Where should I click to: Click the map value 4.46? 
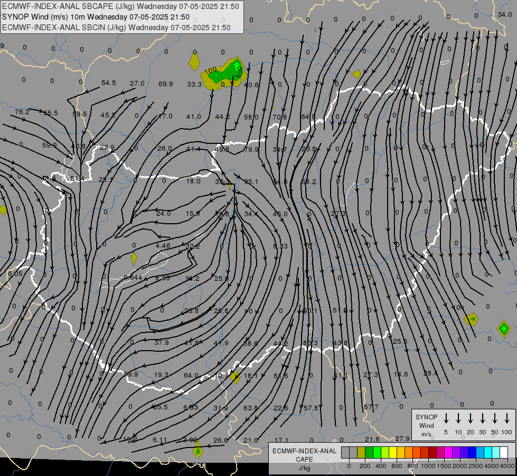click(163, 245)
